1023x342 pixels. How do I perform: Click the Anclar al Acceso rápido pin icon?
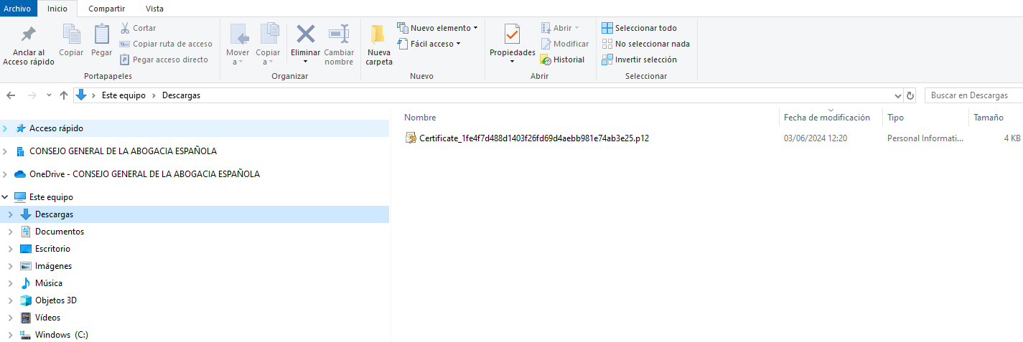29,34
